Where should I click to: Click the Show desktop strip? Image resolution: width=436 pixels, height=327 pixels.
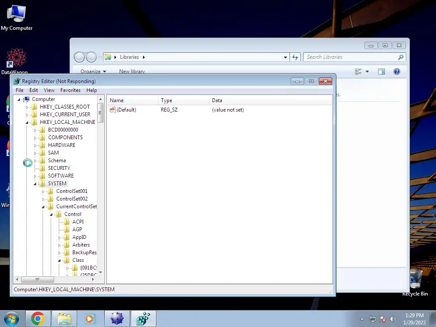pos(433,318)
